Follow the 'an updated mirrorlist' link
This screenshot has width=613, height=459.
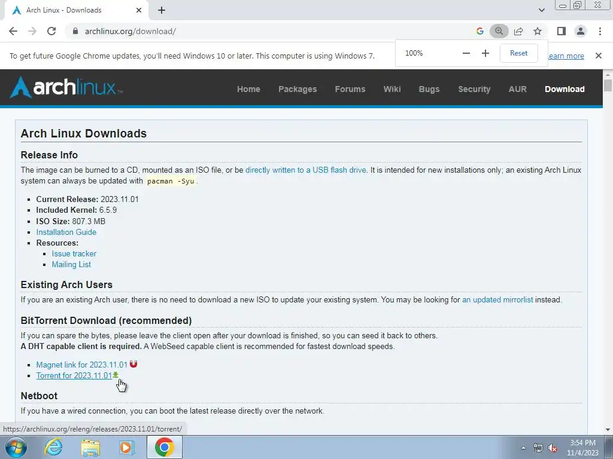pos(497,300)
